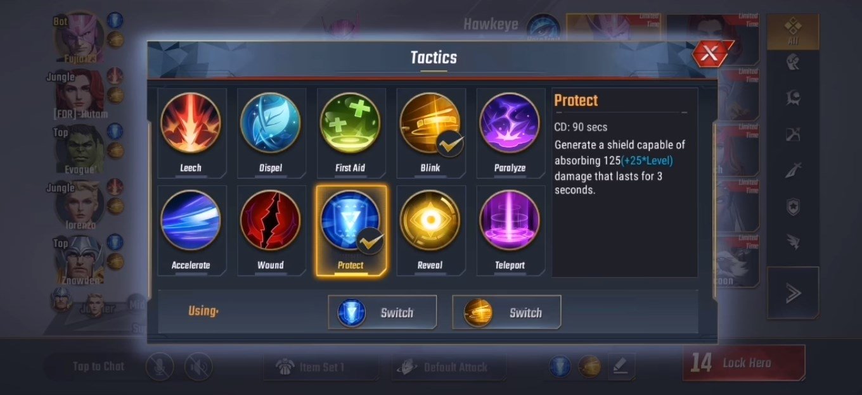Lock Hero button with countdown
The height and width of the screenshot is (395, 862).
(x=743, y=363)
